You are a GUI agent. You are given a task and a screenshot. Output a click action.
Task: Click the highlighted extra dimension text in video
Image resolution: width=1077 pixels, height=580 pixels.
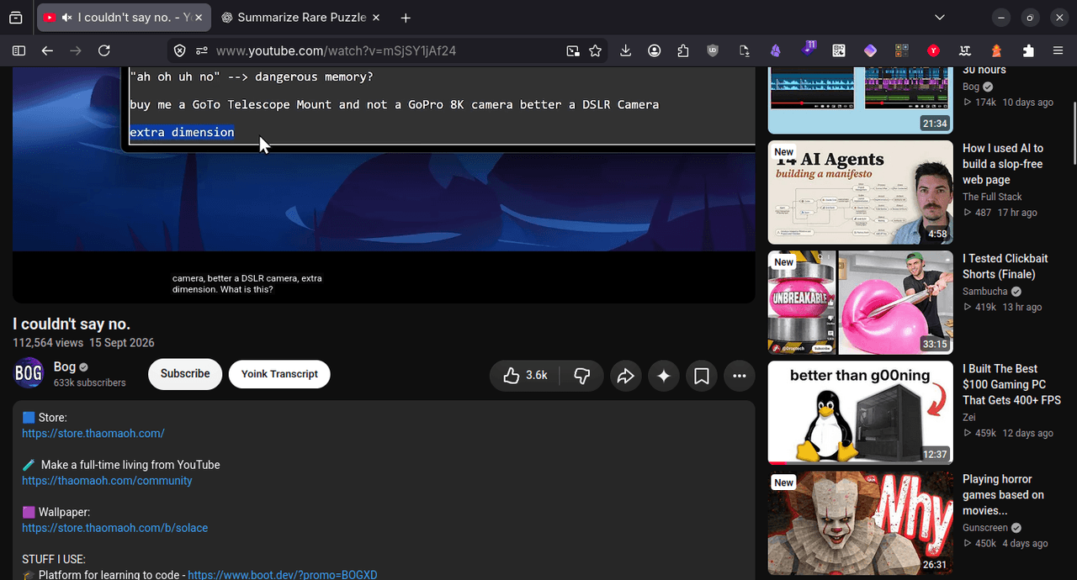pos(182,132)
